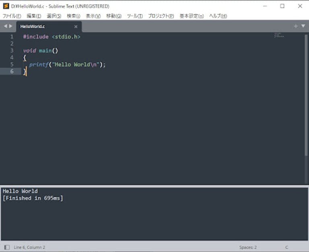Add a new tab with plus icon

pos(295,26)
